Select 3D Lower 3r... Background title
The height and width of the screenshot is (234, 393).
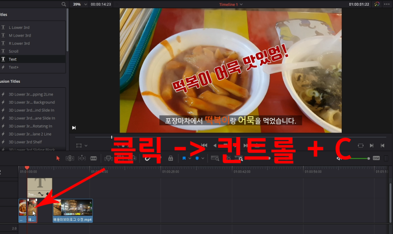33,103
